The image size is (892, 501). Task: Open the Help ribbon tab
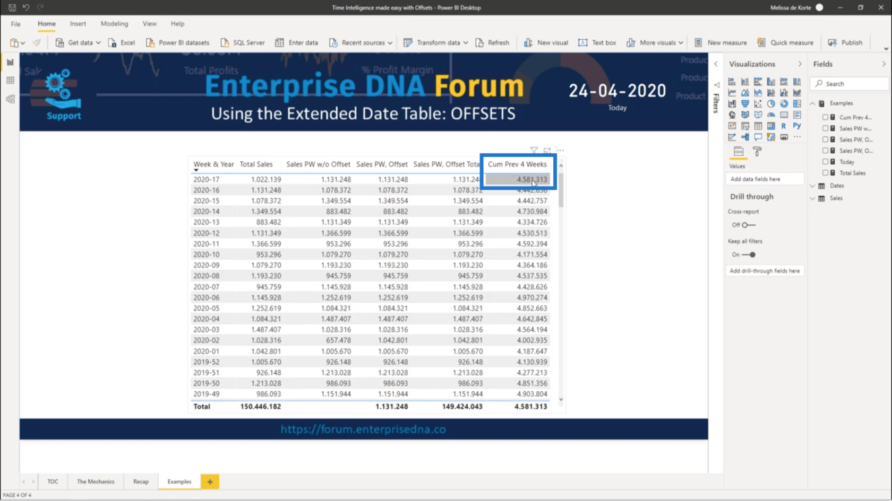coord(177,24)
